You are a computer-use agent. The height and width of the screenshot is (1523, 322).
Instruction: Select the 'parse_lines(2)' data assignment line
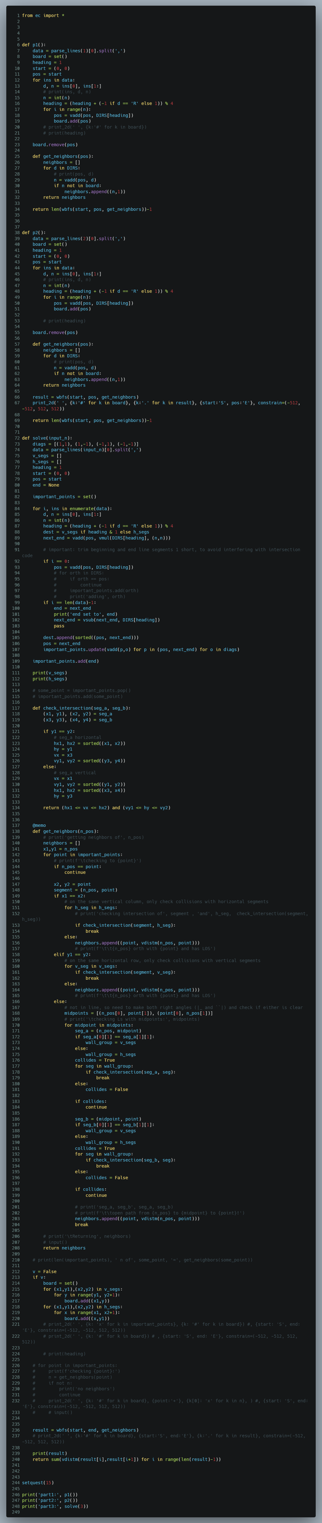(x=78, y=239)
